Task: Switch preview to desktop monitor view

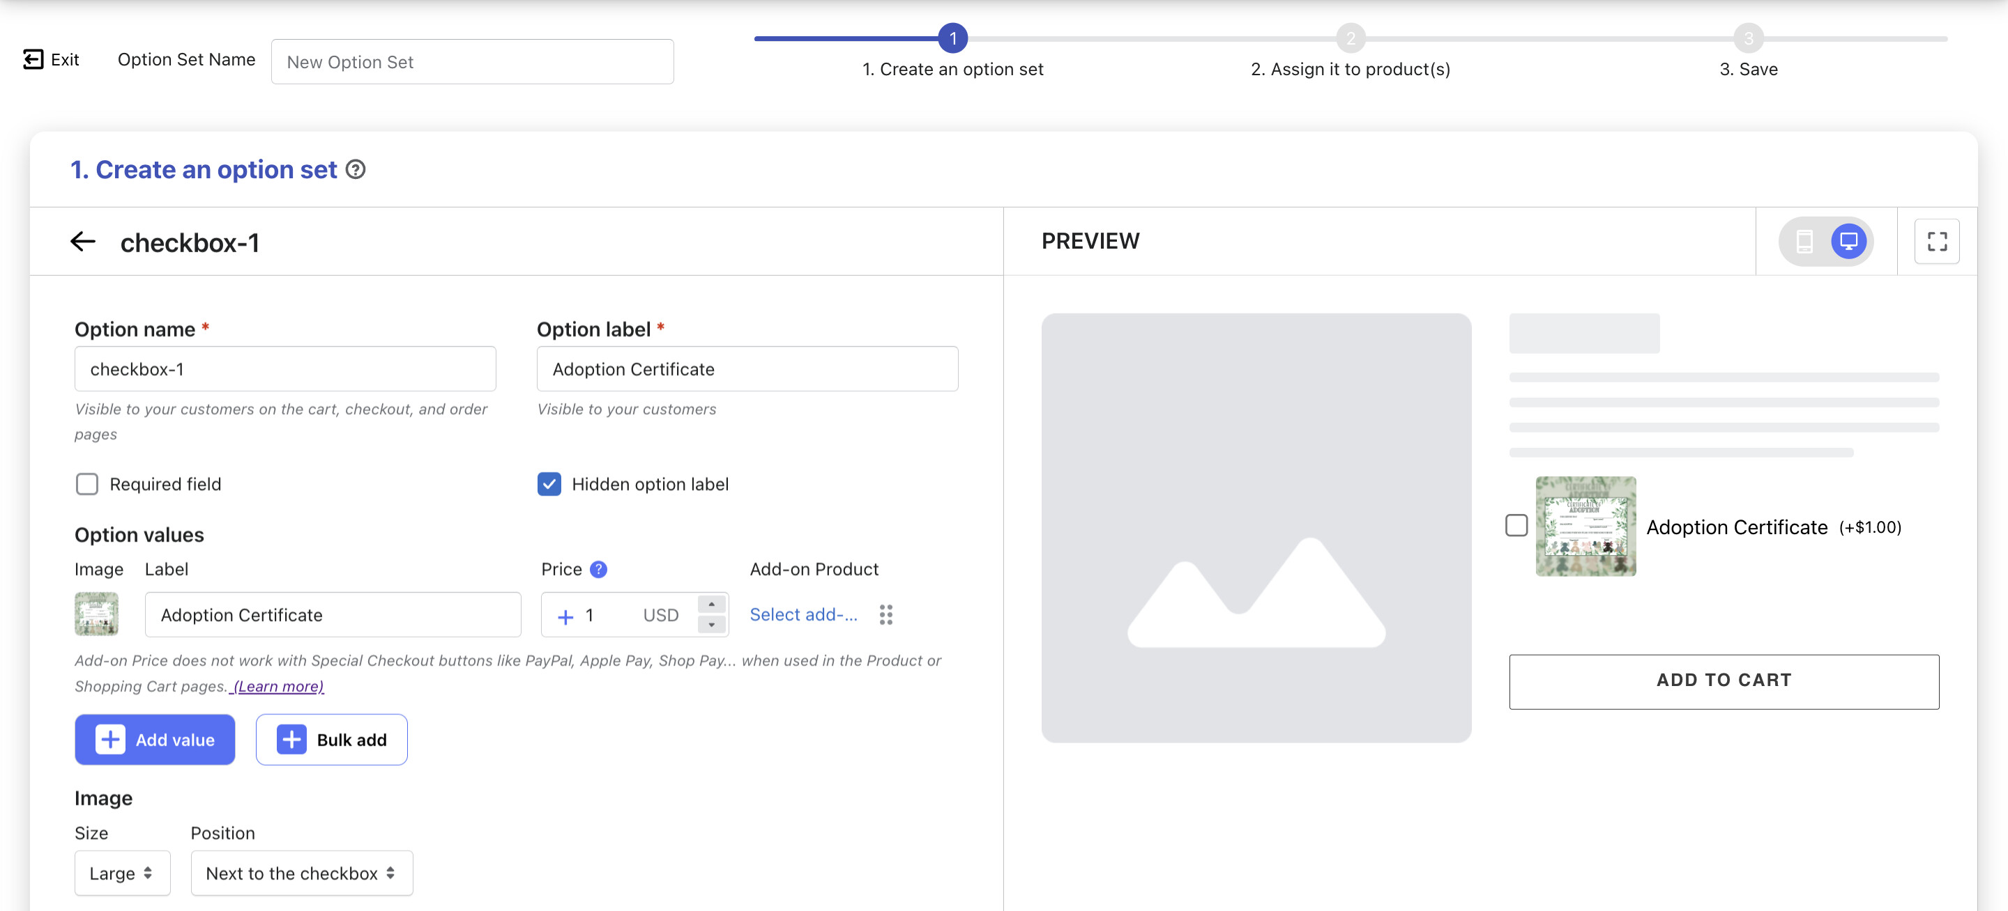Action: pos(1848,242)
